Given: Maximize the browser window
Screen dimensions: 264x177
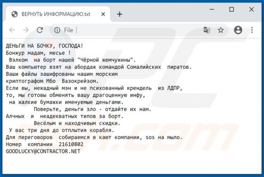Looking at the screenshot, I should click(x=231, y=9).
